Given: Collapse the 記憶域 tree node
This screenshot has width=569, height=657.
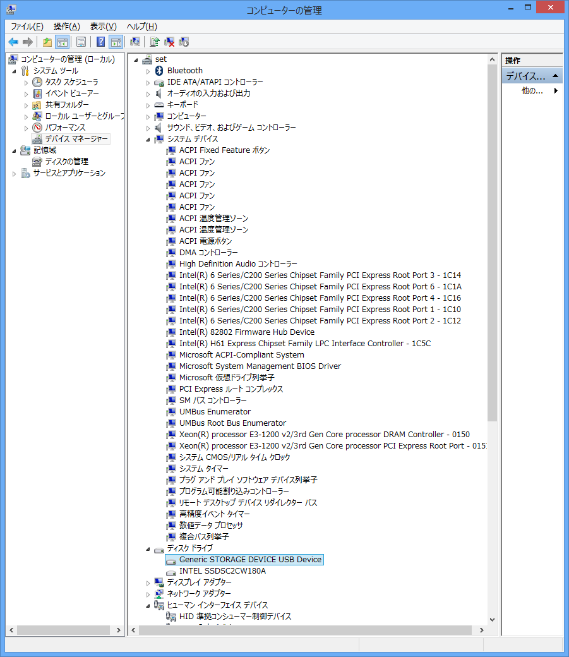Looking at the screenshot, I should [x=15, y=151].
